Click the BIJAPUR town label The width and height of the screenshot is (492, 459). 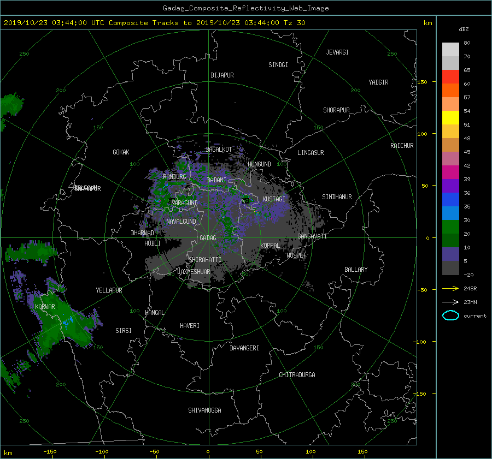[x=222, y=75]
